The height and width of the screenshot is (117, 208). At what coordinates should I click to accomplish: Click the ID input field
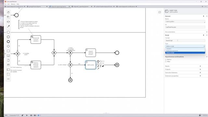click(185, 27)
